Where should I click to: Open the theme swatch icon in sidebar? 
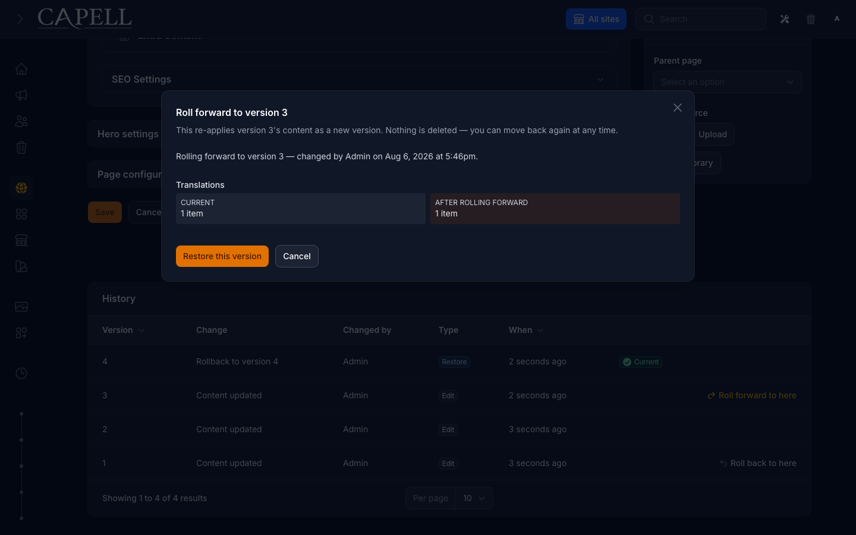[x=21, y=266]
